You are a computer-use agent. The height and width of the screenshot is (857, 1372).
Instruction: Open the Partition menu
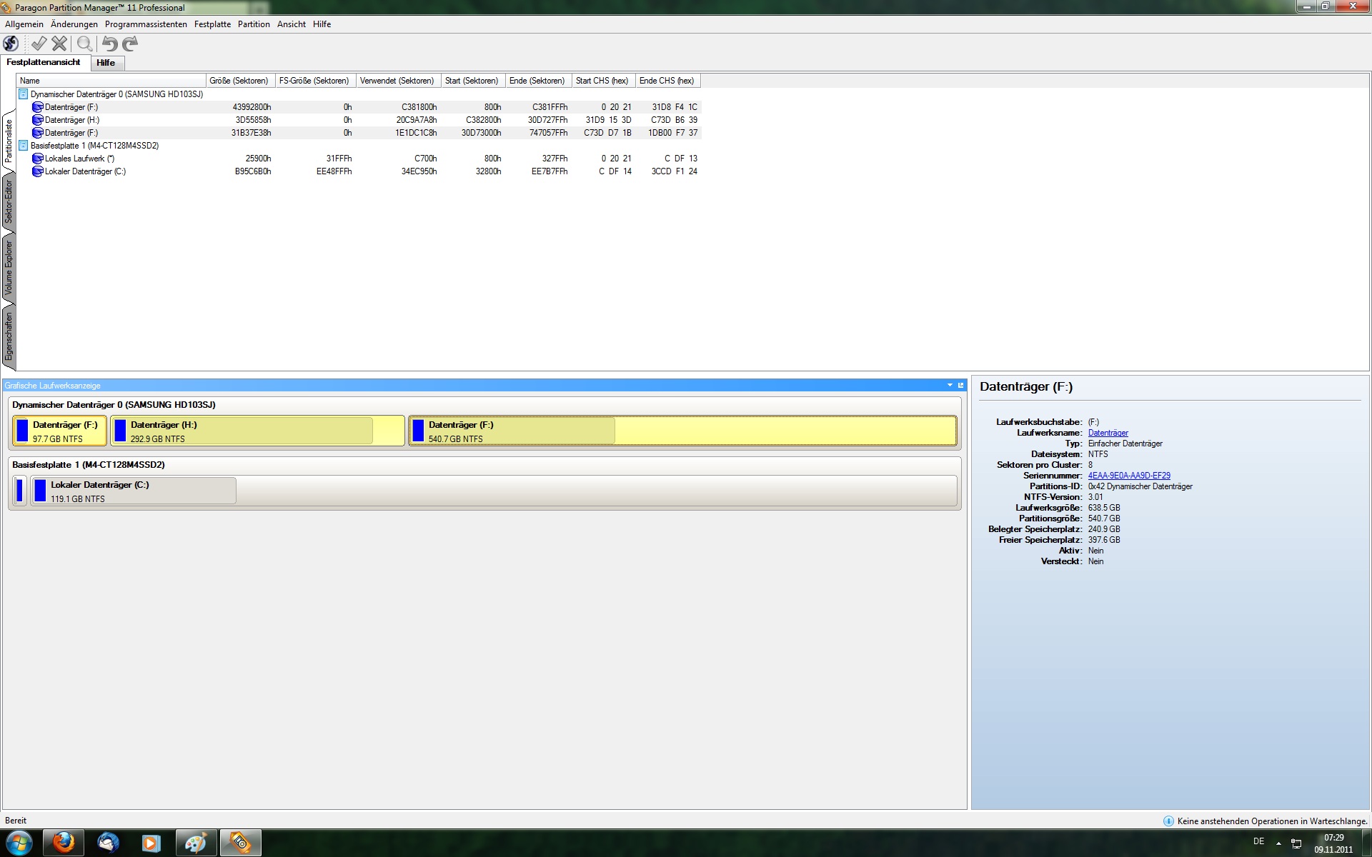point(254,24)
